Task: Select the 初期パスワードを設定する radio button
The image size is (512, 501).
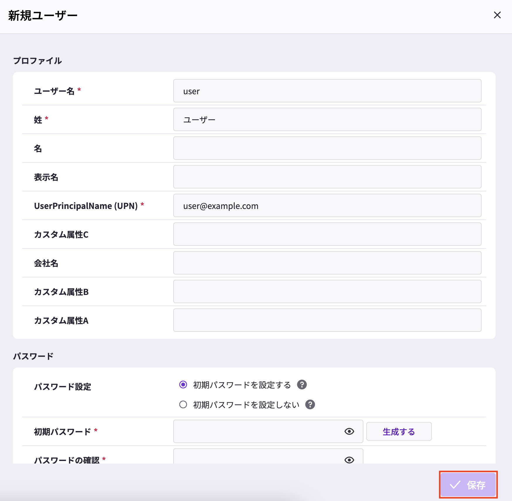Action: click(183, 385)
